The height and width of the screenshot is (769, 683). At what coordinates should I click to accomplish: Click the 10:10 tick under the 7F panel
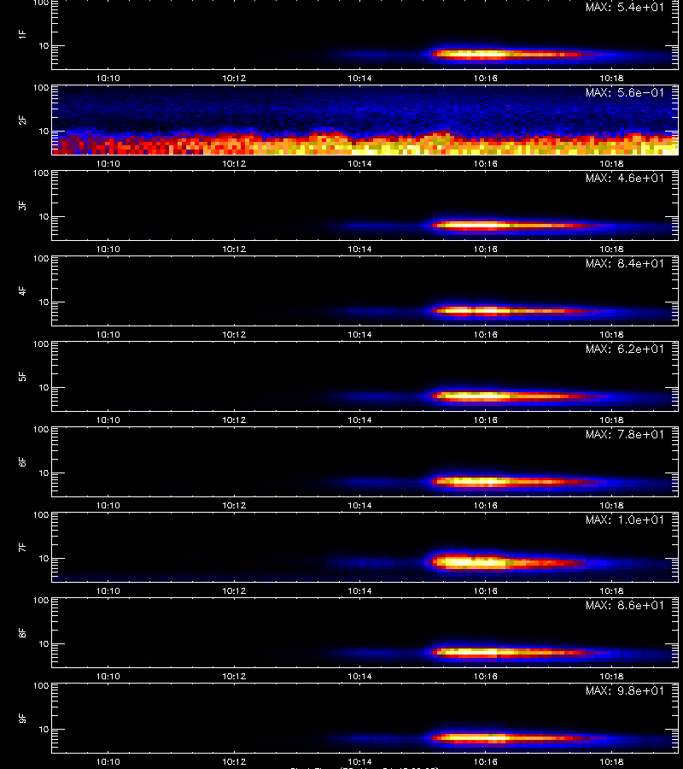click(x=108, y=591)
